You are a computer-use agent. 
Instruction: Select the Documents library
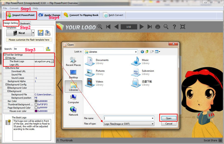coord(97,61)
